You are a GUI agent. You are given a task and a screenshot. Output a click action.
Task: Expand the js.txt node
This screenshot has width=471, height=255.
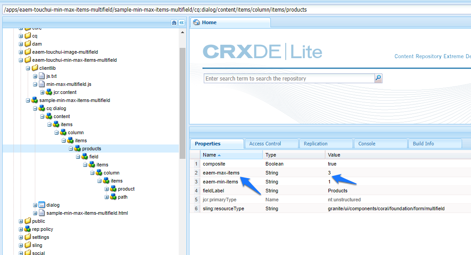click(35, 76)
